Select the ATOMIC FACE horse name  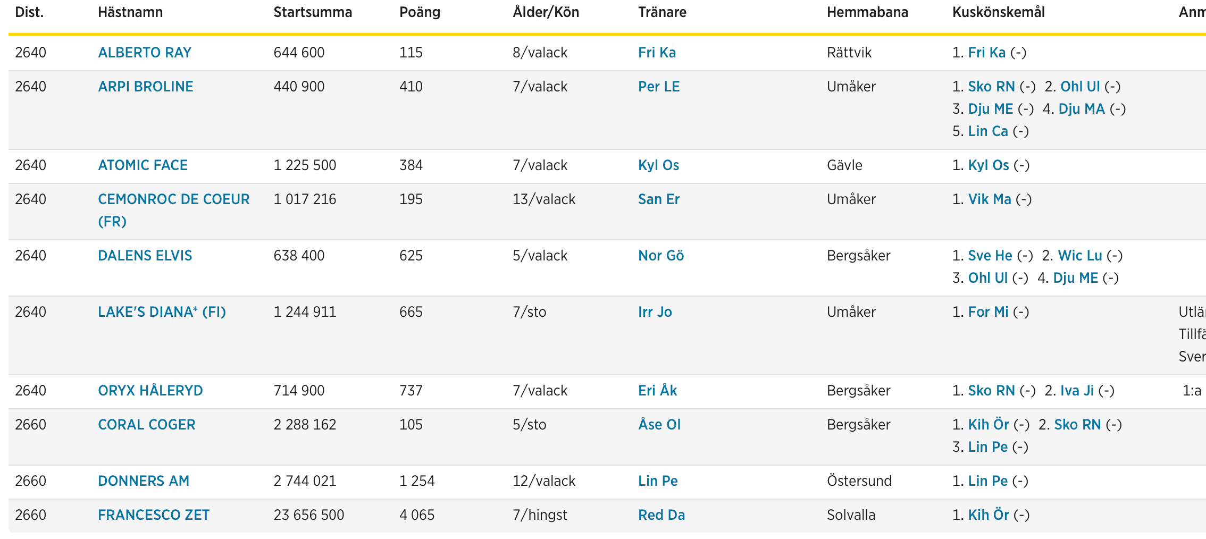[x=143, y=165]
